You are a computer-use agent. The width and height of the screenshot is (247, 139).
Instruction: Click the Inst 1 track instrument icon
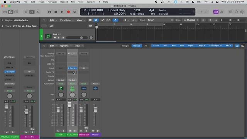click(48, 36)
